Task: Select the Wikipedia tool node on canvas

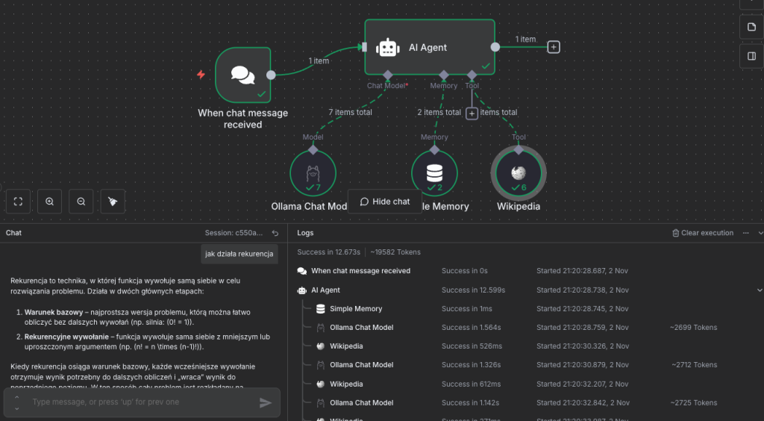Action: (x=519, y=172)
